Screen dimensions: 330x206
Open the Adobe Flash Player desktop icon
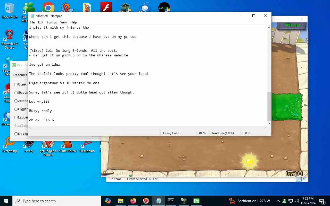click(x=106, y=7)
